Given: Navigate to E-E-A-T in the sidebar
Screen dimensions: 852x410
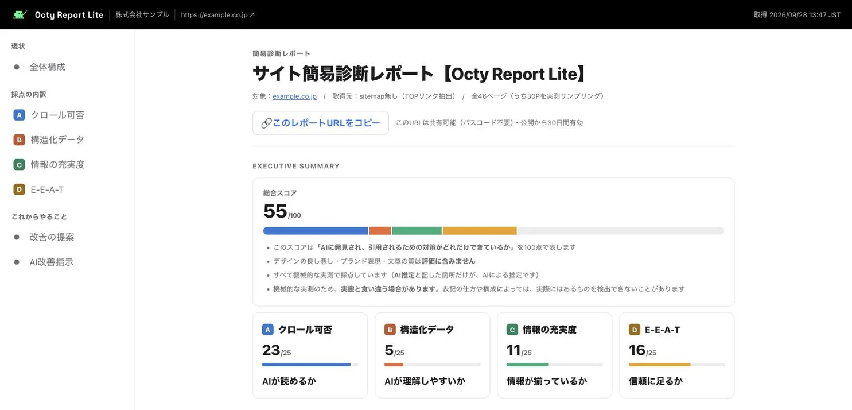Looking at the screenshot, I should pos(47,189).
